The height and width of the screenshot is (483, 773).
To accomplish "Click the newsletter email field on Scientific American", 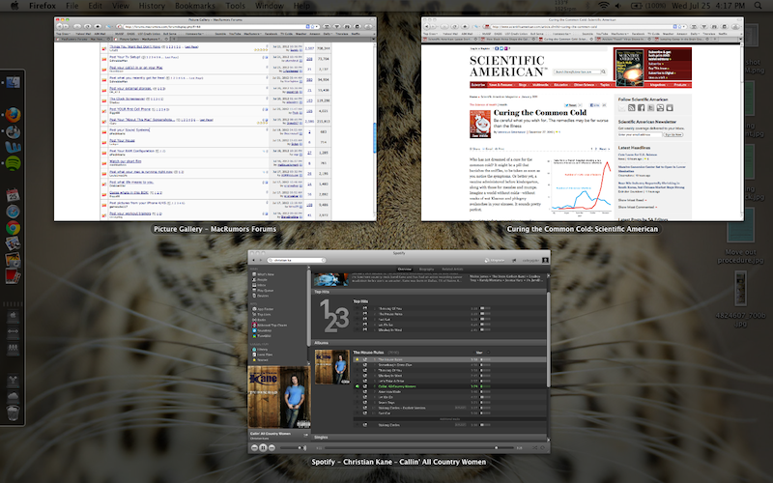I will pos(640,134).
